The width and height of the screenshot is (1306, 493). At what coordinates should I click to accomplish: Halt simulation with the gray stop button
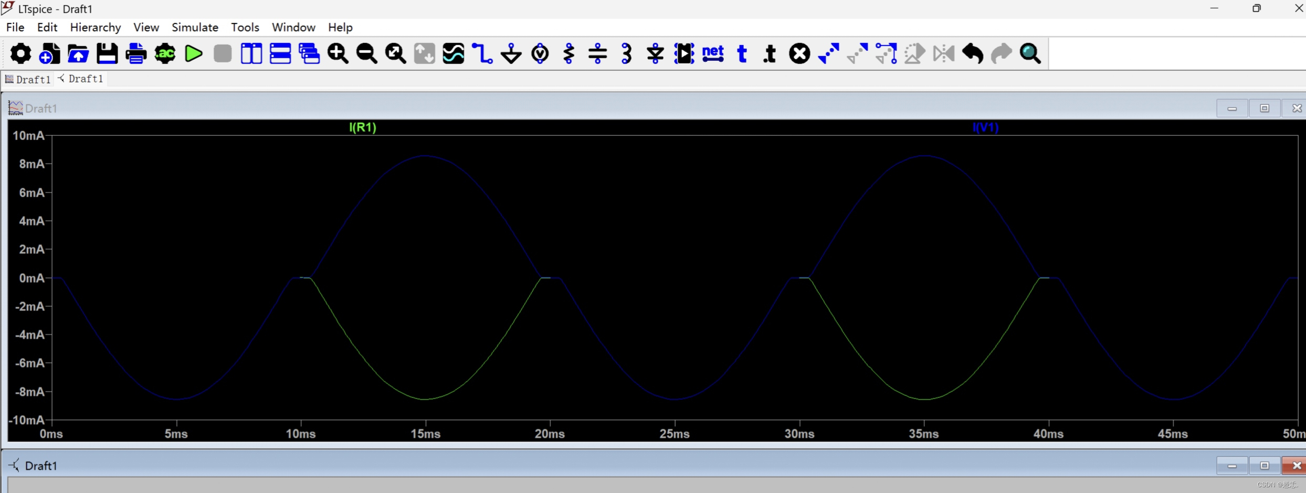tap(223, 53)
